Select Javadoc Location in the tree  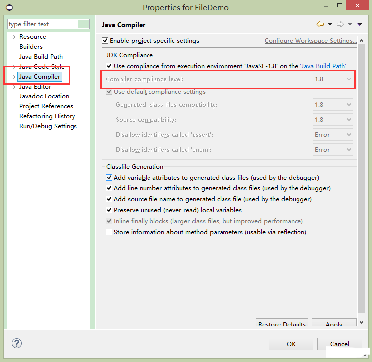tap(44, 96)
